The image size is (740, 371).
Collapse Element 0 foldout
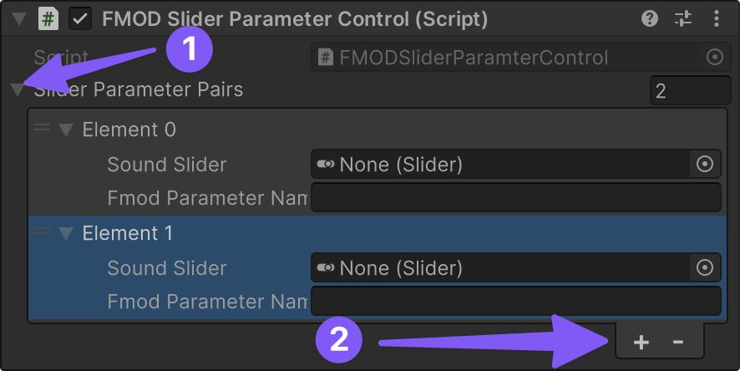click(x=66, y=130)
